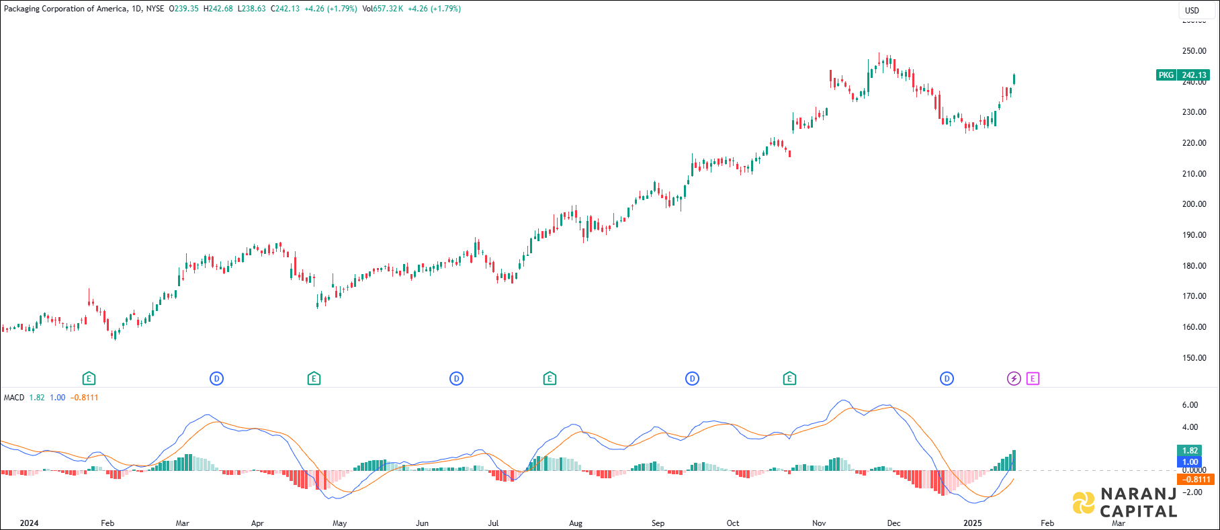The width and height of the screenshot is (1220, 530).
Task: Click the Jul label on the time axis
Action: tap(493, 523)
